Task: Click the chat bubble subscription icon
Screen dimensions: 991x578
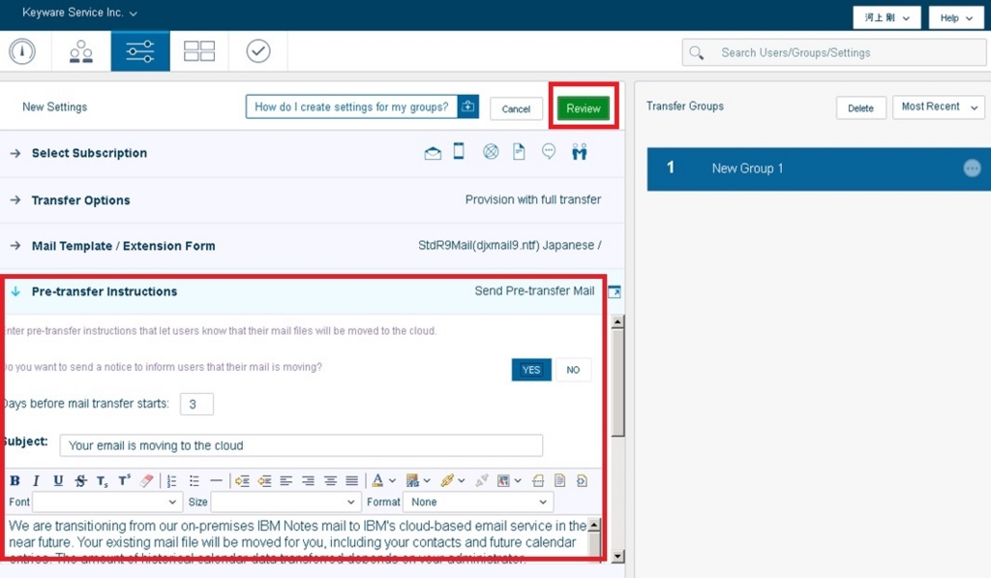Action: (549, 152)
